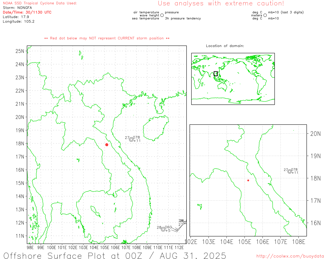Click the red storm position dot on main map
This screenshot has height=259, width=324.
tap(107, 145)
